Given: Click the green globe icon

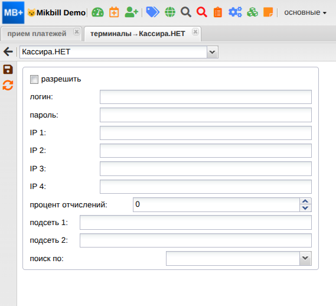Looking at the screenshot, I should pyautogui.click(x=170, y=12).
